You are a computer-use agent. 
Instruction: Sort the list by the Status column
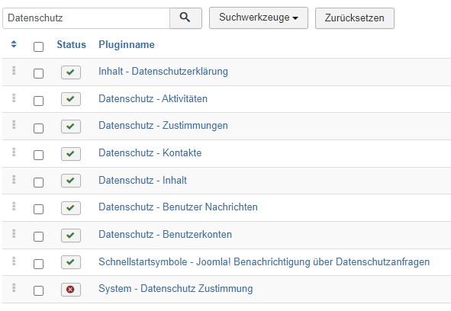click(x=71, y=44)
